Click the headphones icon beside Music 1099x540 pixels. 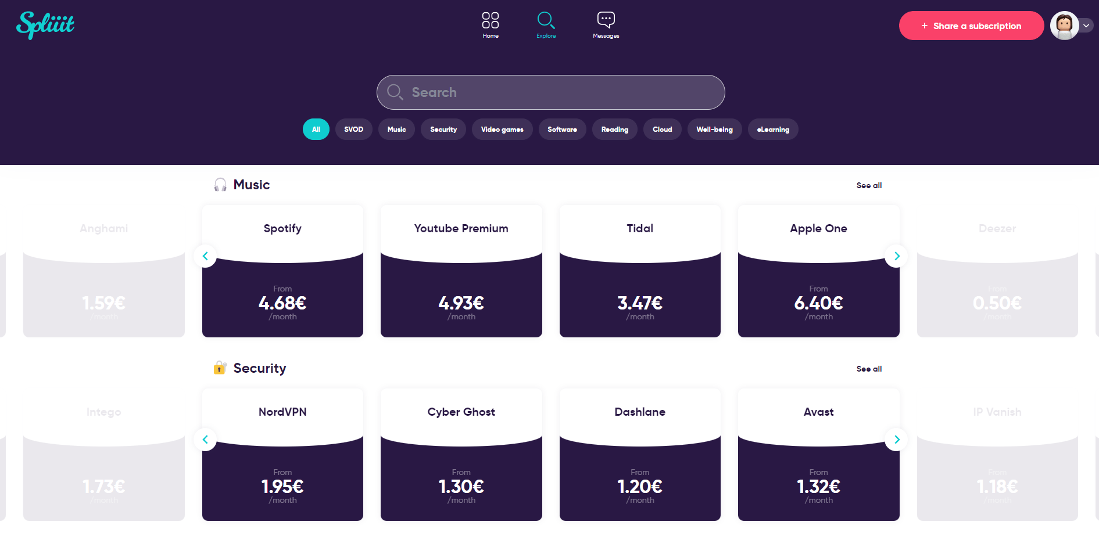pyautogui.click(x=220, y=184)
